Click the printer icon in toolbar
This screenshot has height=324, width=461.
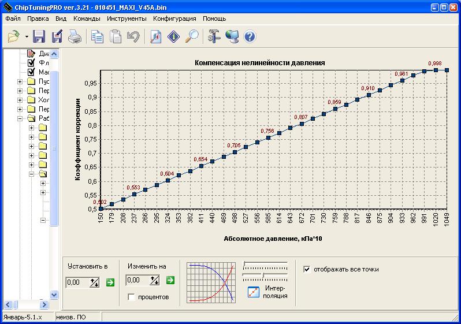click(x=75, y=37)
